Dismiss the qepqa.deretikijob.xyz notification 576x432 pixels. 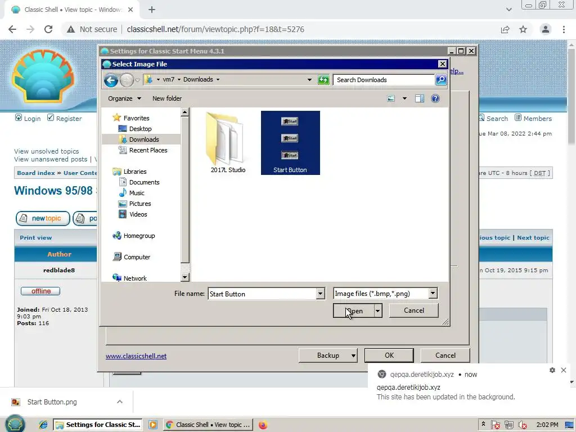564,370
